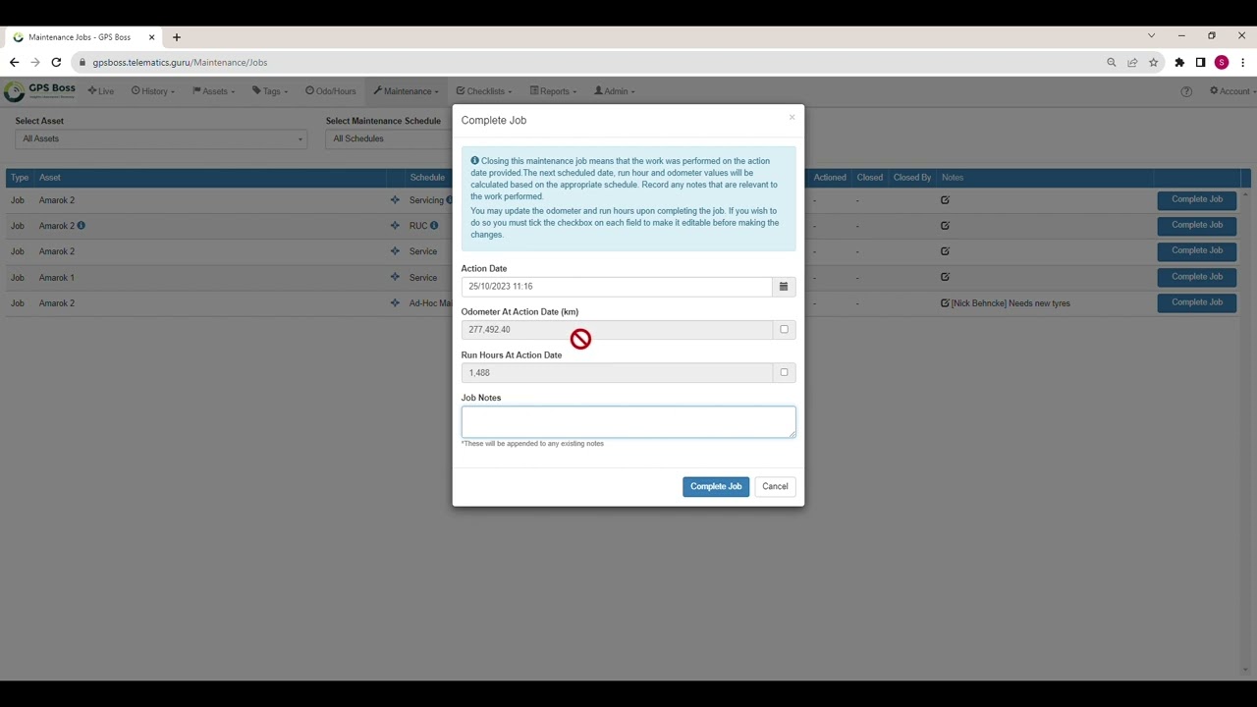Click Complete Job for Ad-Hoc Maintenance row
Screen dimensions: 1257x707
1196,302
